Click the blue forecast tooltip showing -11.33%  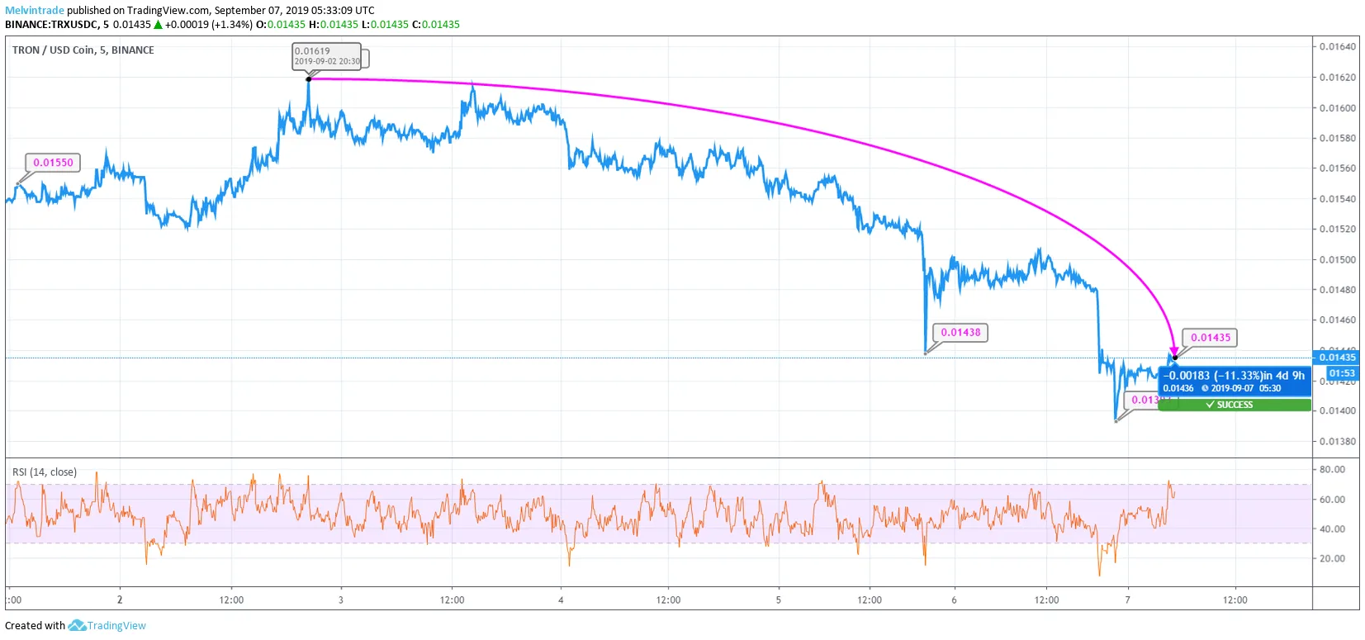tap(1234, 381)
